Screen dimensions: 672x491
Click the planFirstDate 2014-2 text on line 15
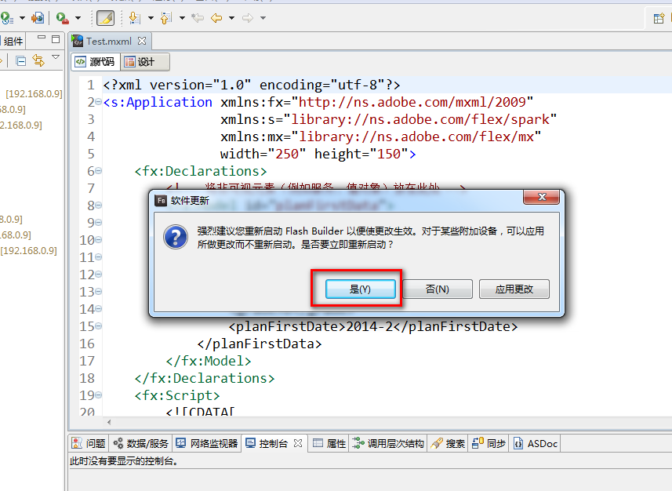pyautogui.click(x=373, y=327)
